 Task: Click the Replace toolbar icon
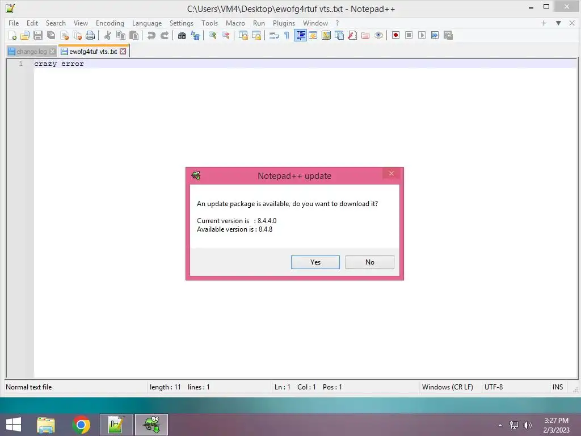point(195,35)
